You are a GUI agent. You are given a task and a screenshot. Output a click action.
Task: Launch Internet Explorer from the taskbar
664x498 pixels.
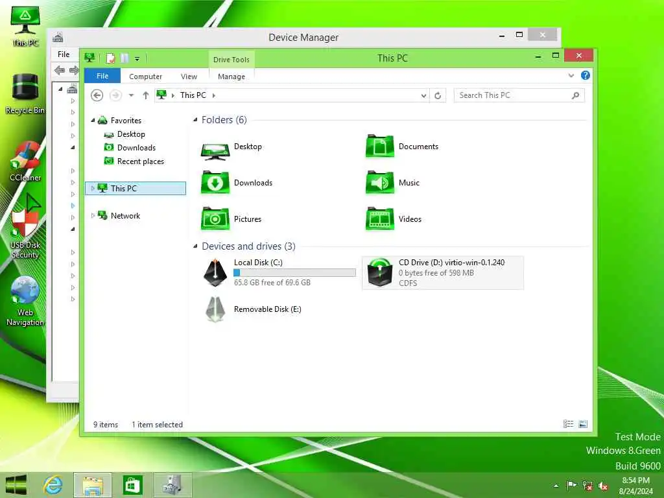53,485
